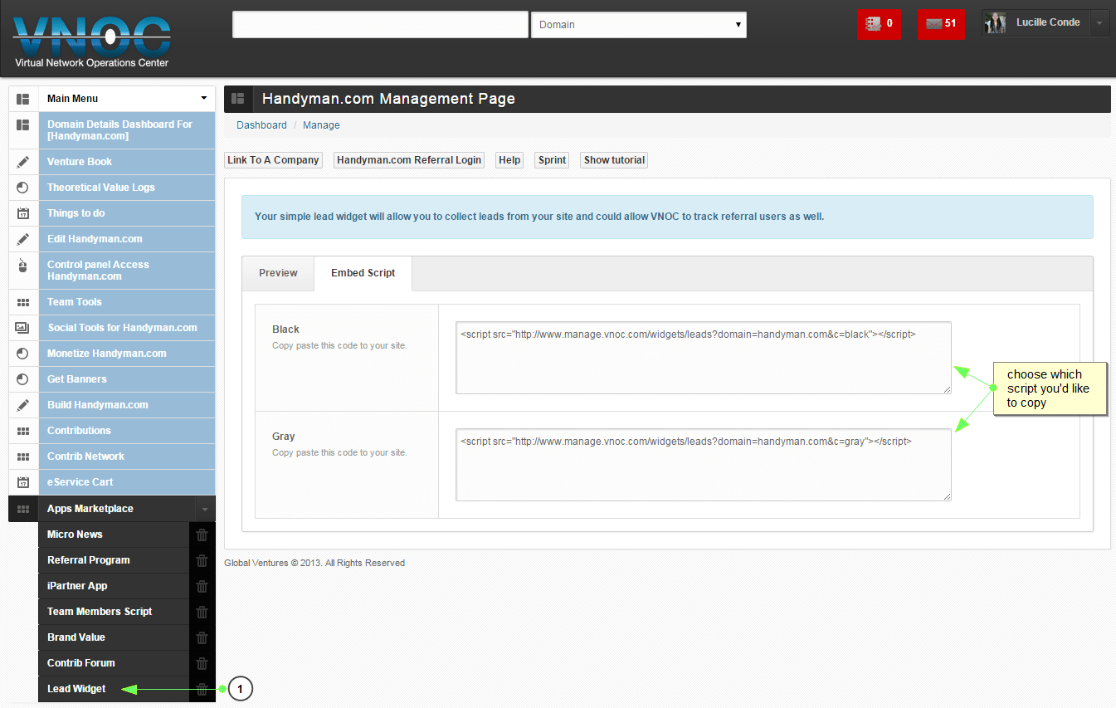Viewport: 1116px width, 708px height.
Task: Open Build Handyman.com
Action: [127, 405]
